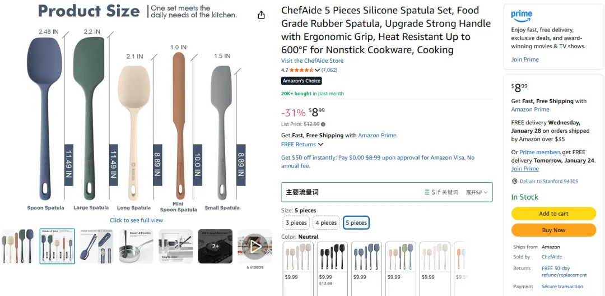Screen dimensions: 605x296
Task: Open the rating breakdown chevron beside 4.7
Action: pyautogui.click(x=318, y=70)
